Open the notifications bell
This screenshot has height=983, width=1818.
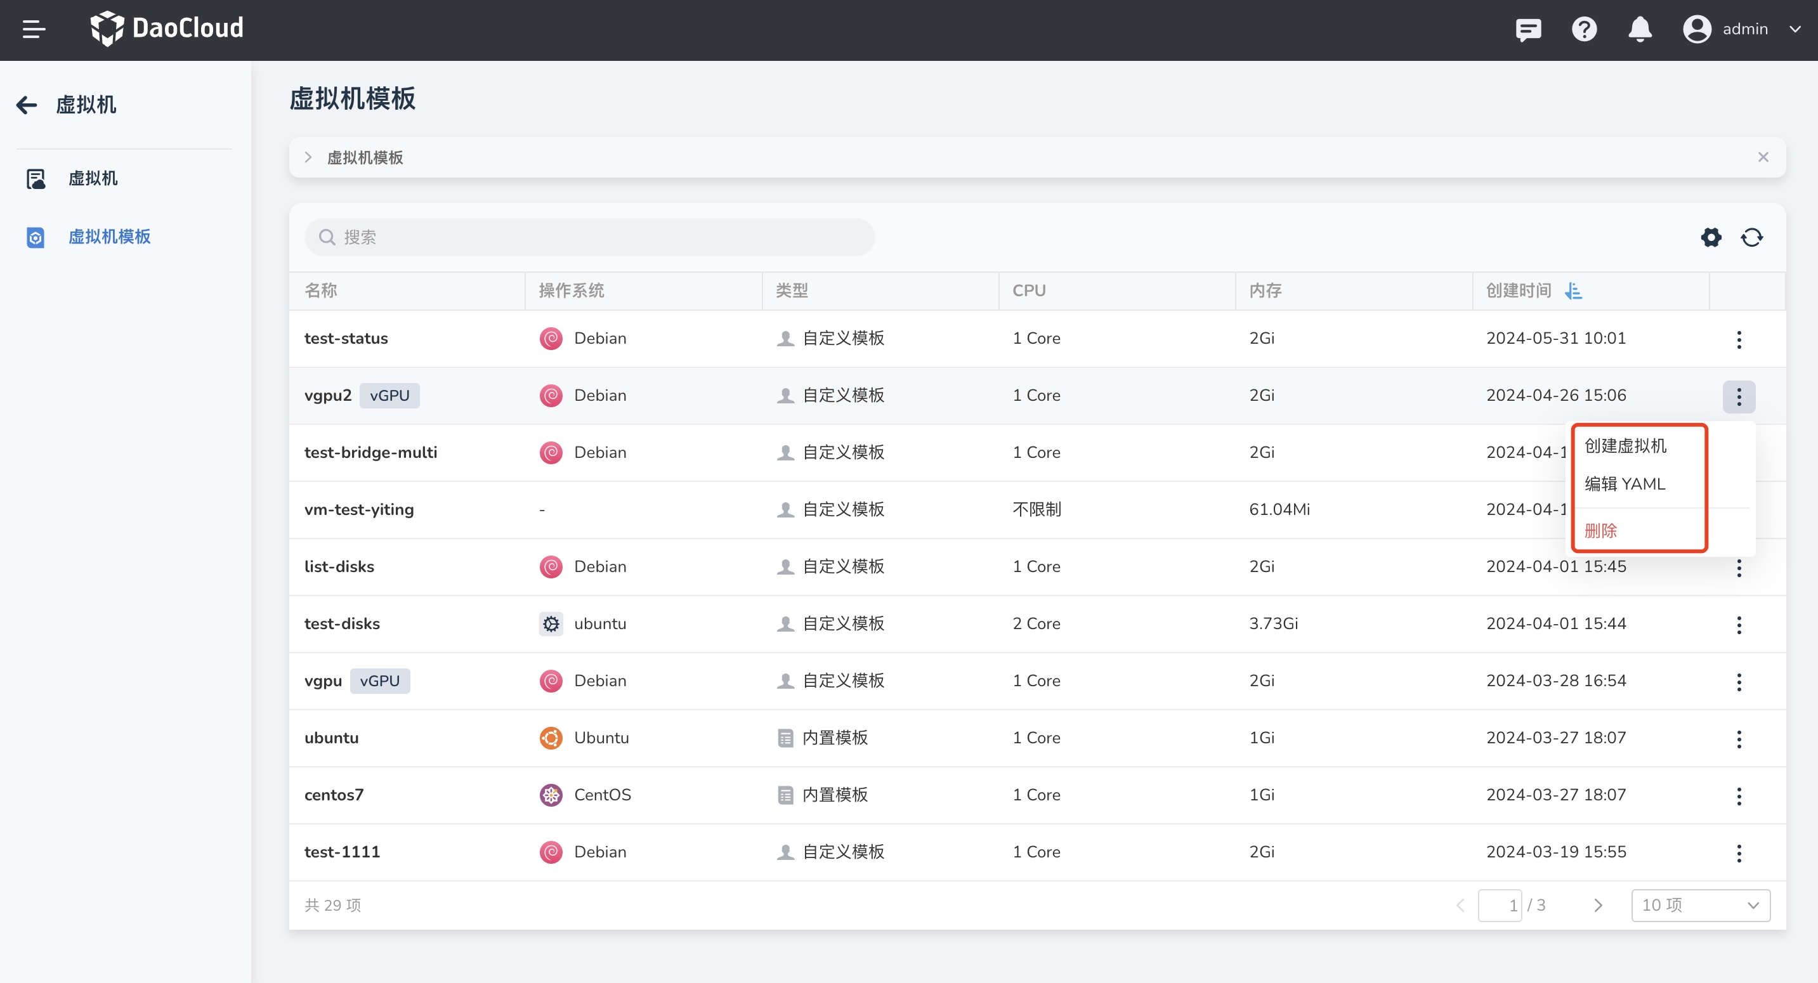1640,29
